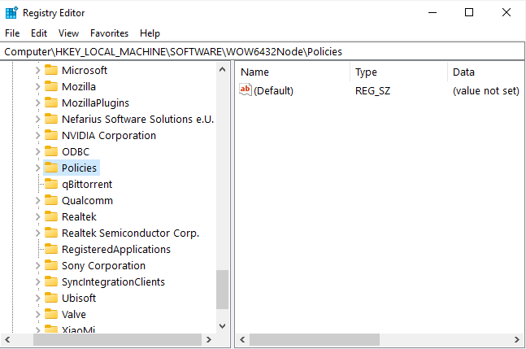Viewport: 526px width, 349px height.
Task: Open the Help menu
Action: tap(150, 33)
